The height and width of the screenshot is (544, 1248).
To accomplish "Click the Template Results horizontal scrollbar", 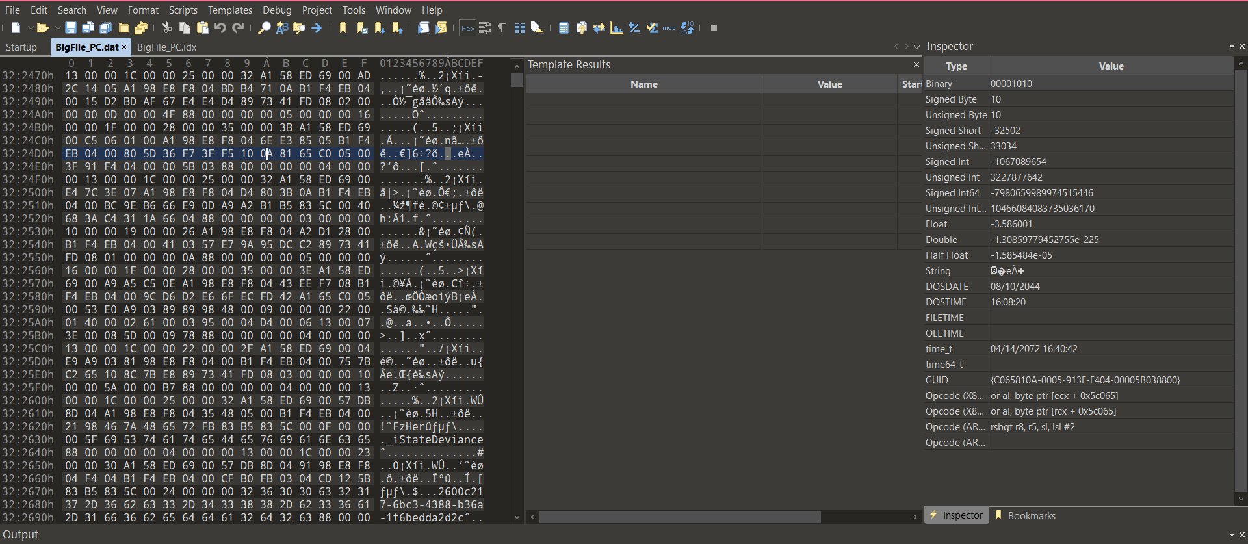I will click(679, 517).
